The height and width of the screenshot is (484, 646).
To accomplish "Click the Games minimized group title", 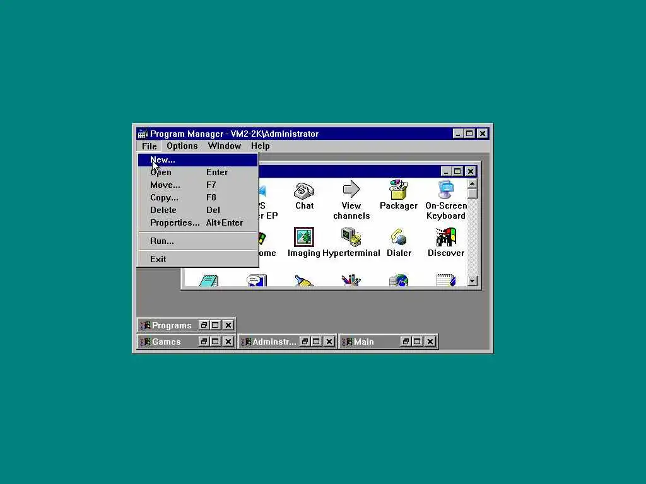I will [167, 342].
